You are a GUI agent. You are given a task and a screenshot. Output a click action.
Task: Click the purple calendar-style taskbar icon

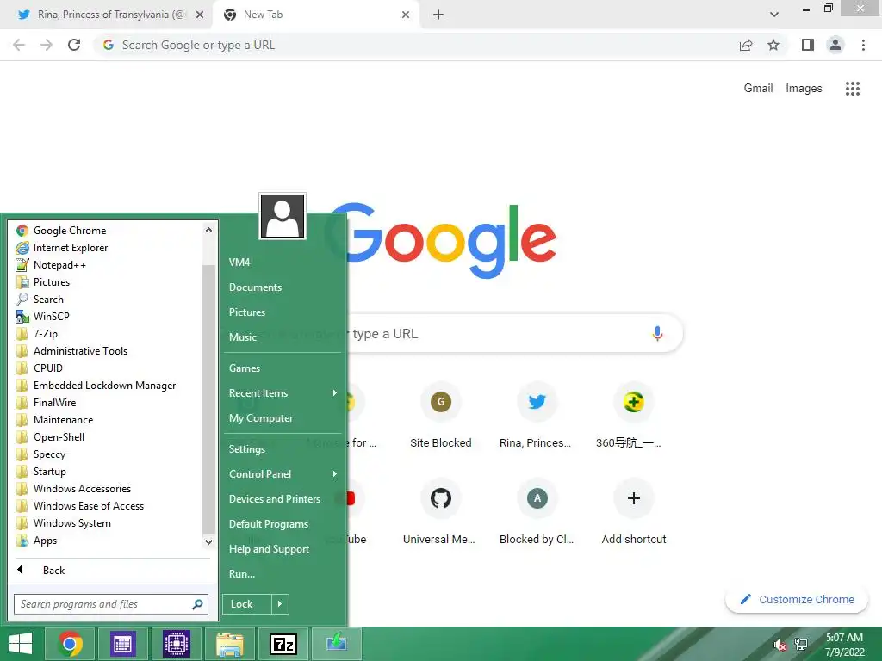coord(122,644)
